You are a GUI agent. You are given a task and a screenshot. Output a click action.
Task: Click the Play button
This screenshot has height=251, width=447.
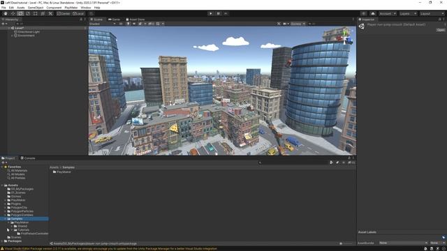click(211, 13)
